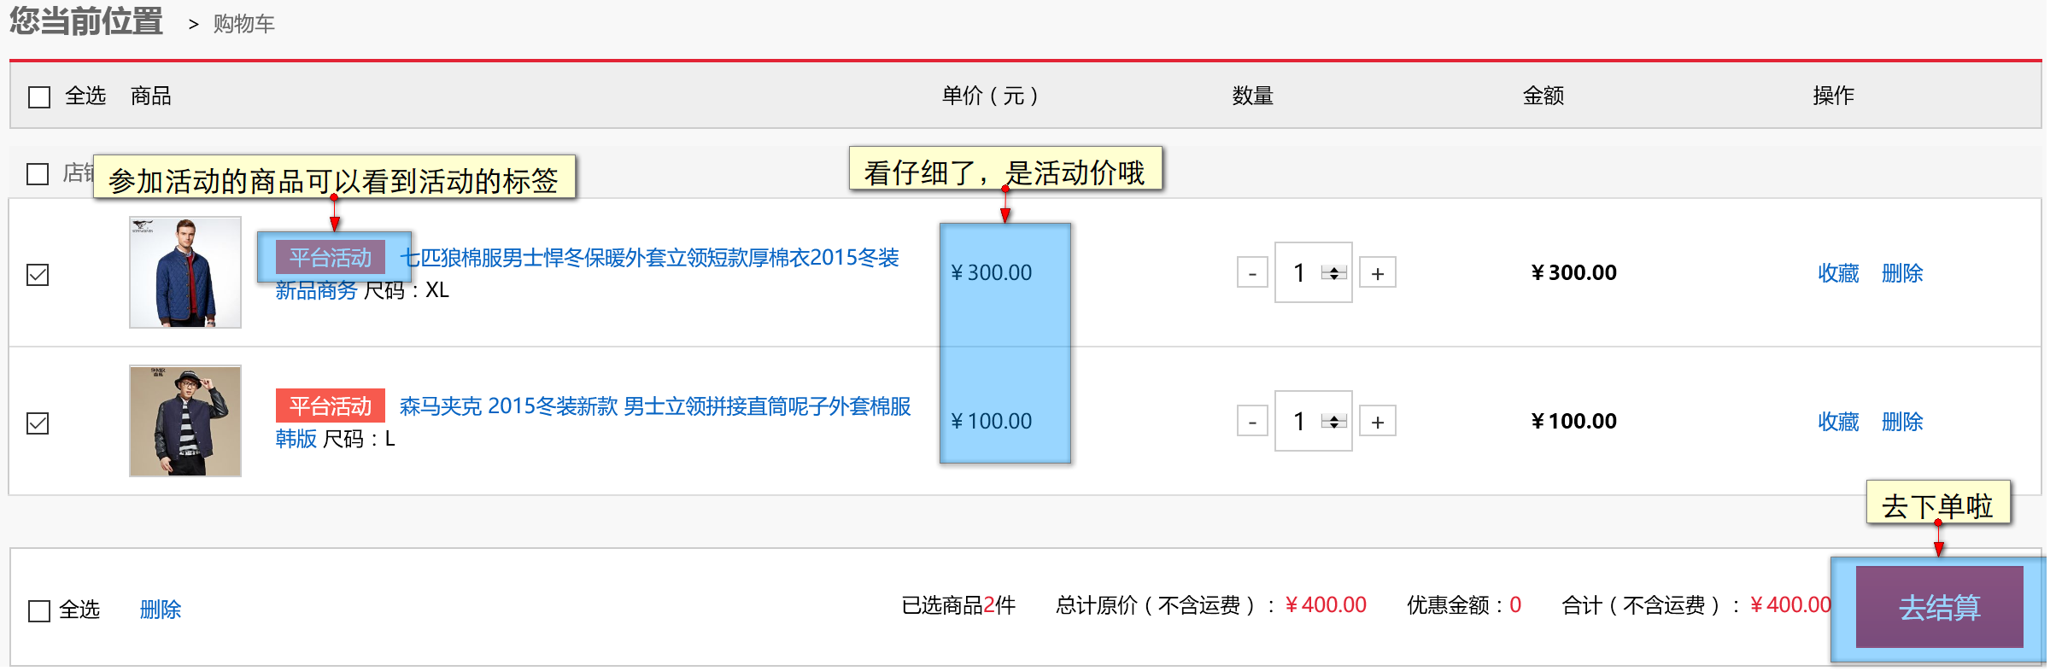The image size is (2056, 671).
Task: Click the 去结算 checkout button
Action: click(x=1939, y=607)
